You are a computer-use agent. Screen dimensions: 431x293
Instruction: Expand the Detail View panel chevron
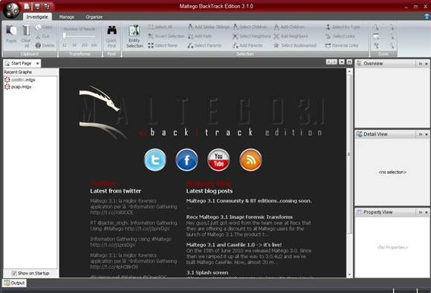(x=421, y=134)
